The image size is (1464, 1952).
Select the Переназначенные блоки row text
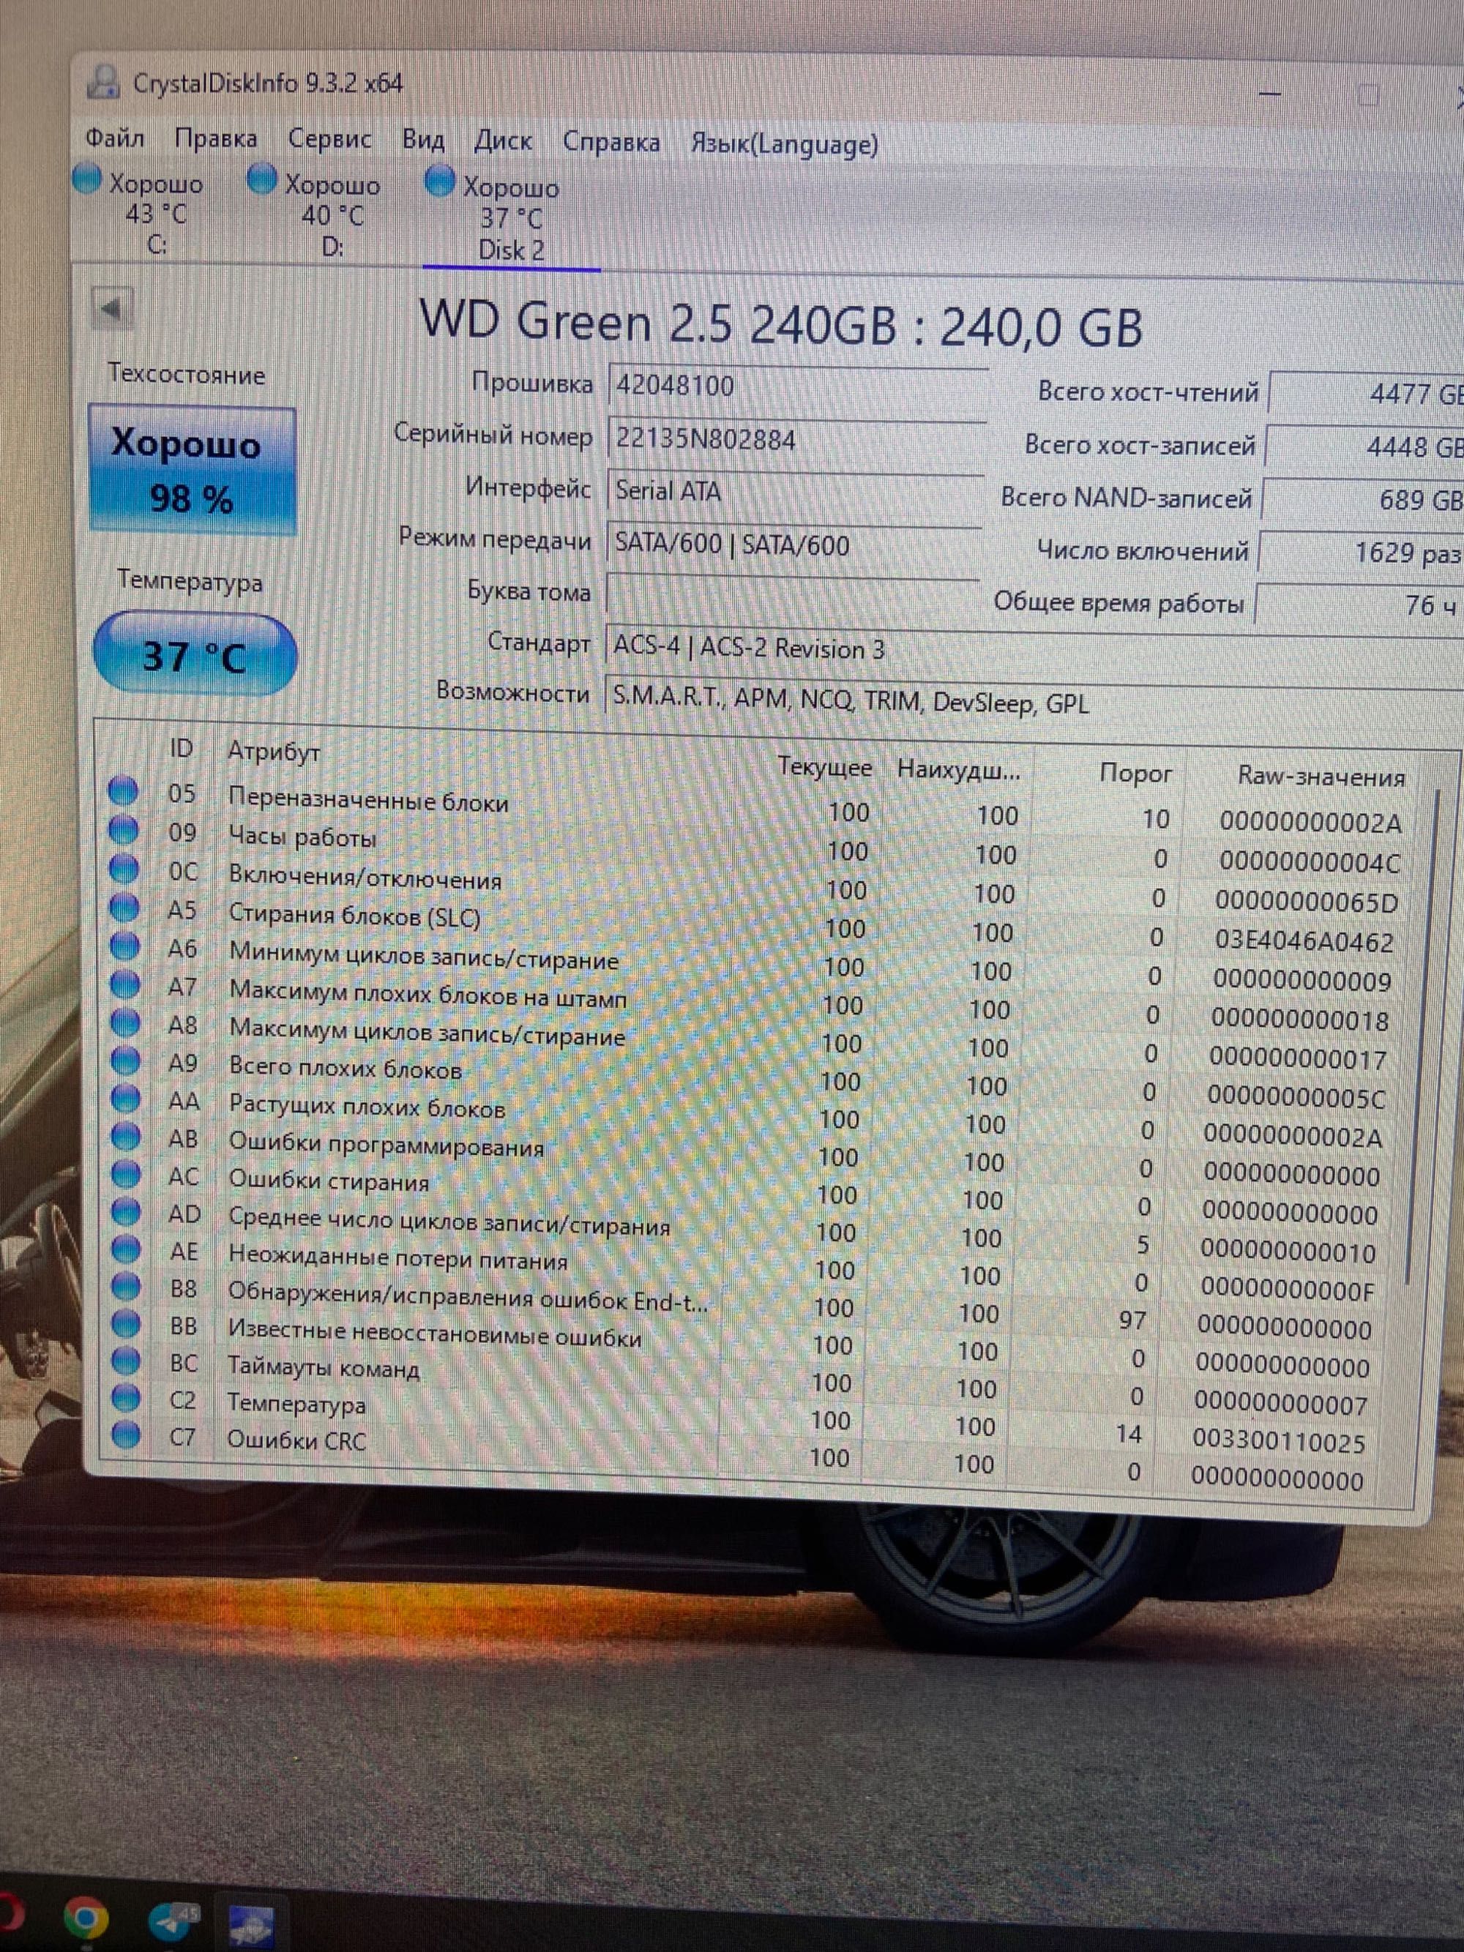[x=369, y=801]
